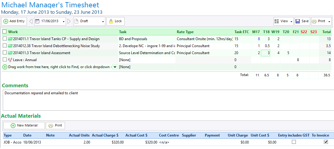334x149 pixels.
Task: Check the Debottlenecking Noise Study row
Action: 5,46
